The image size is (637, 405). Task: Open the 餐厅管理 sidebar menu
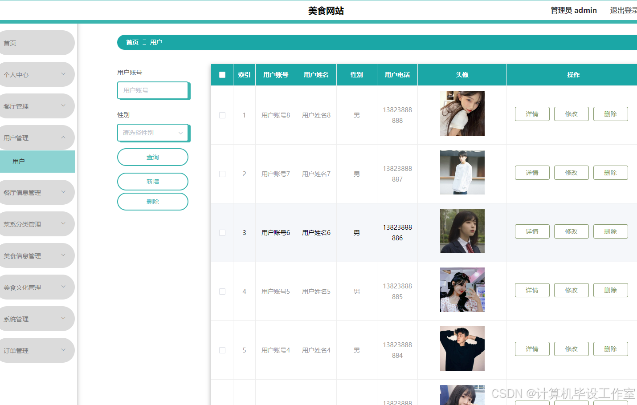coord(37,106)
